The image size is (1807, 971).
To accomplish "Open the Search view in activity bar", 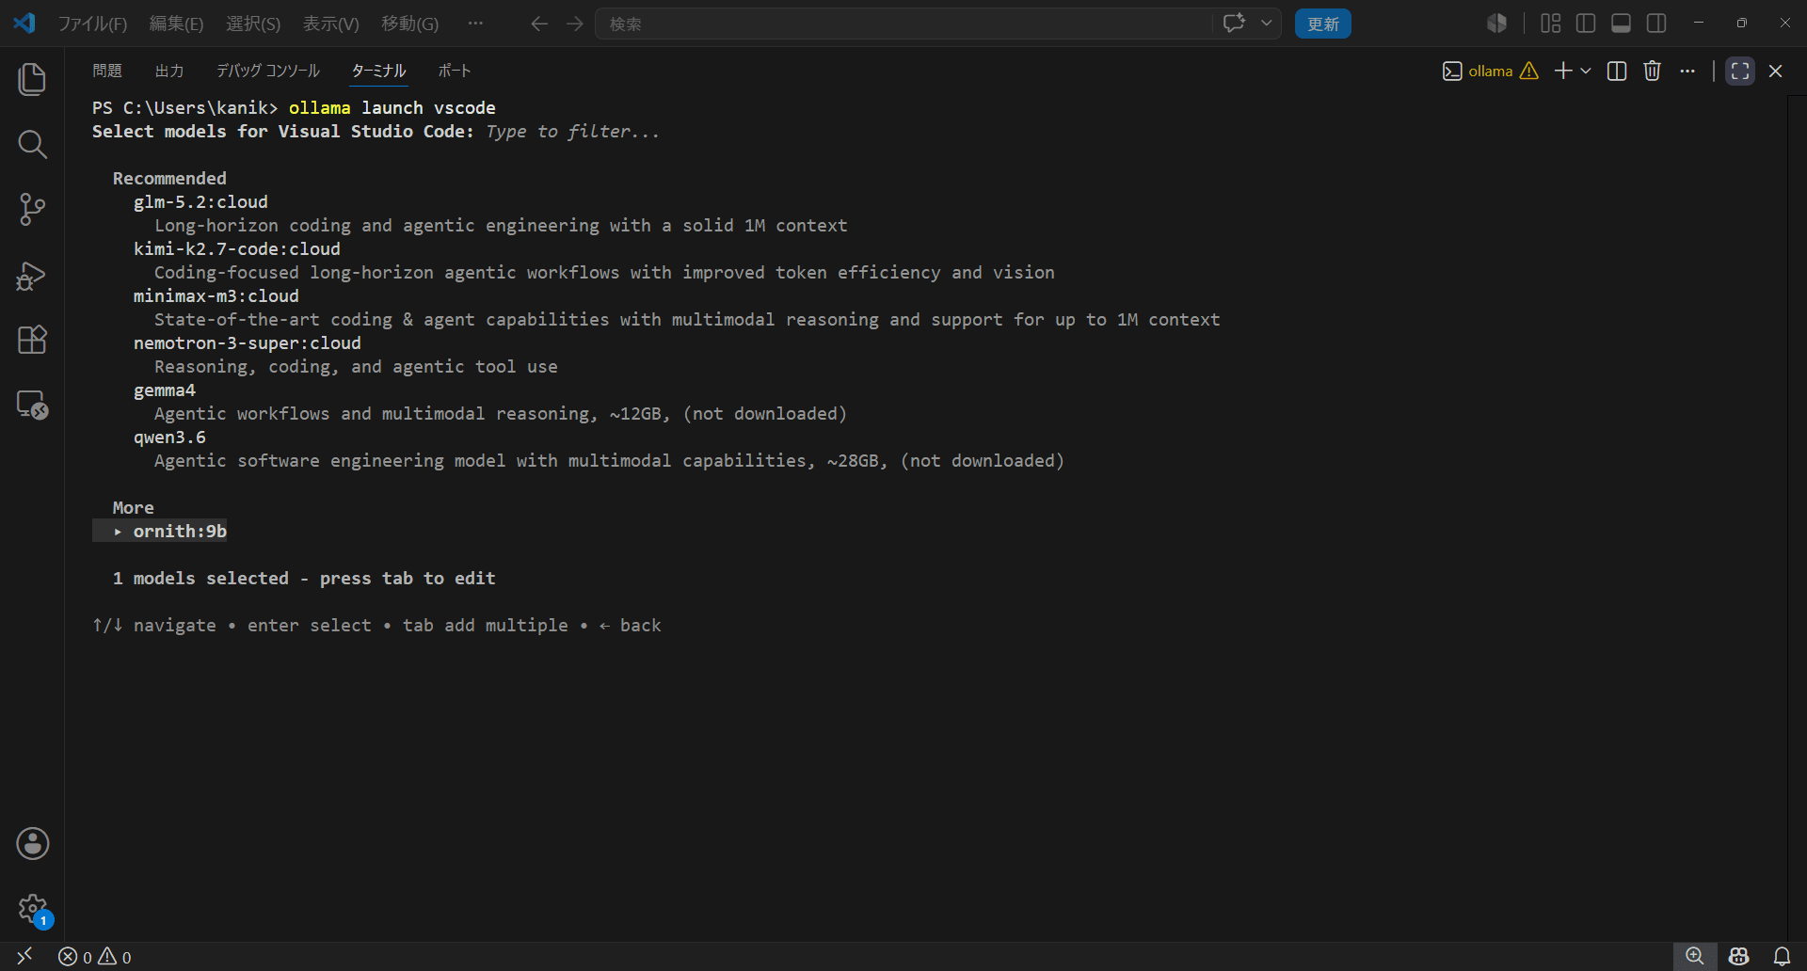I will (x=32, y=144).
